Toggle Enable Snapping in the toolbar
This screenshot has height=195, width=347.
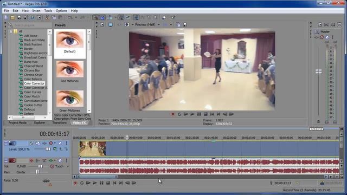[95, 17]
